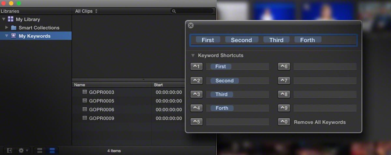
Task: Click the Smart Collections folder icon
Action: click(x=14, y=28)
